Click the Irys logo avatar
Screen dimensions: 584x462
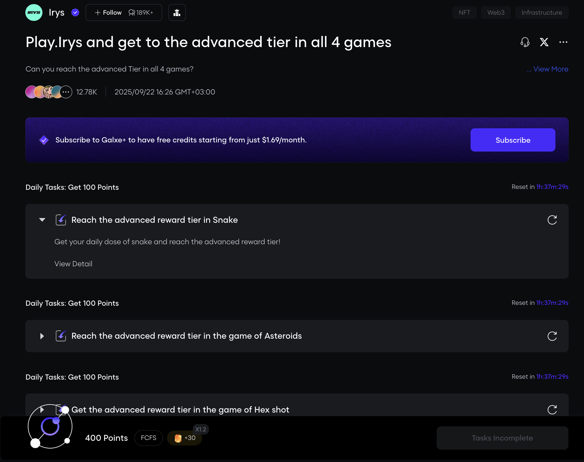pos(34,13)
